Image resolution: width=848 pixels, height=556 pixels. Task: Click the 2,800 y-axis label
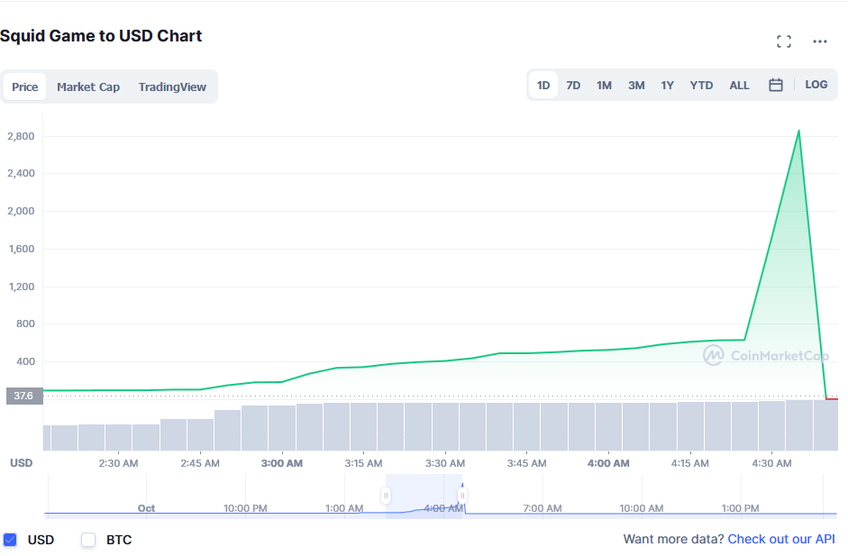tap(21, 136)
